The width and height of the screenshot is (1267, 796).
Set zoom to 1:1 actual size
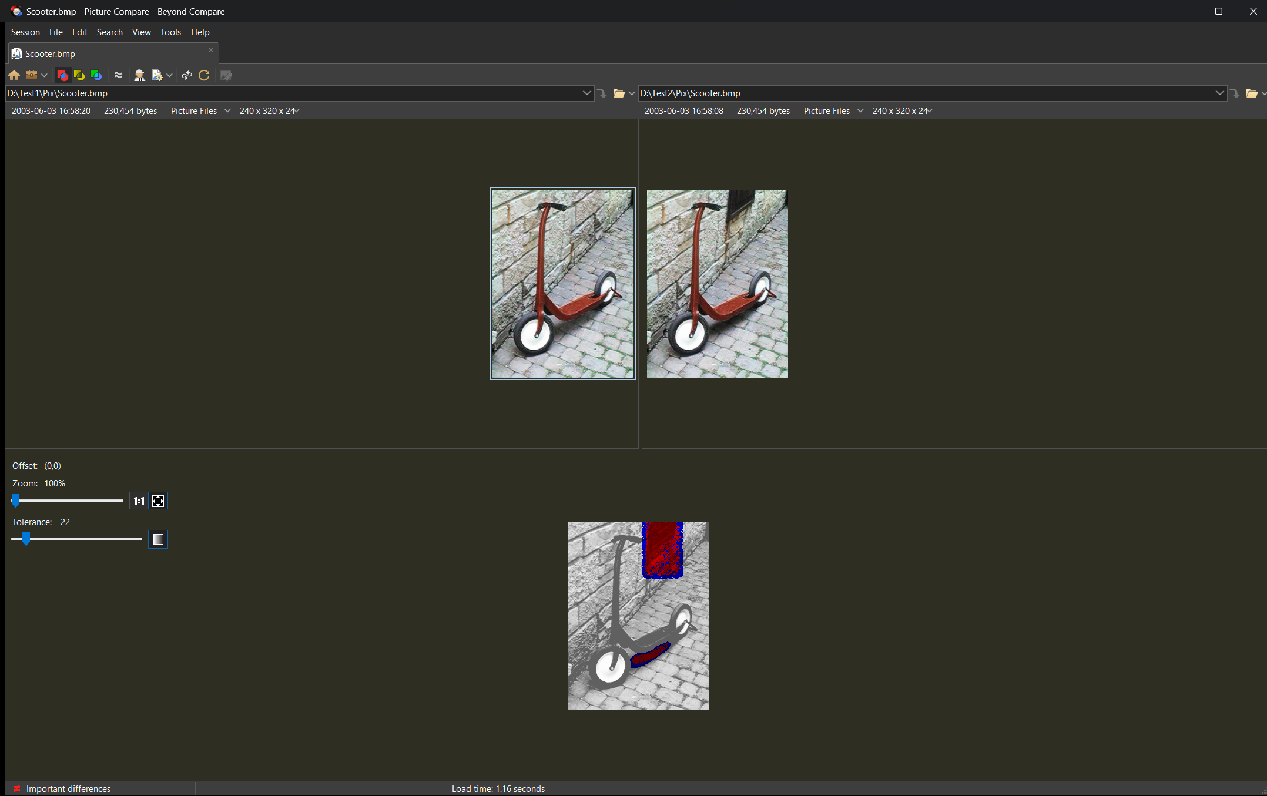click(139, 501)
